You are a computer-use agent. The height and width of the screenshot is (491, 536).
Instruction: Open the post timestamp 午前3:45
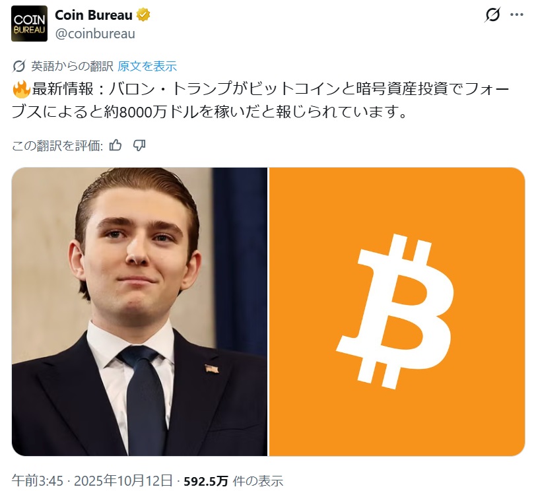coord(38,481)
